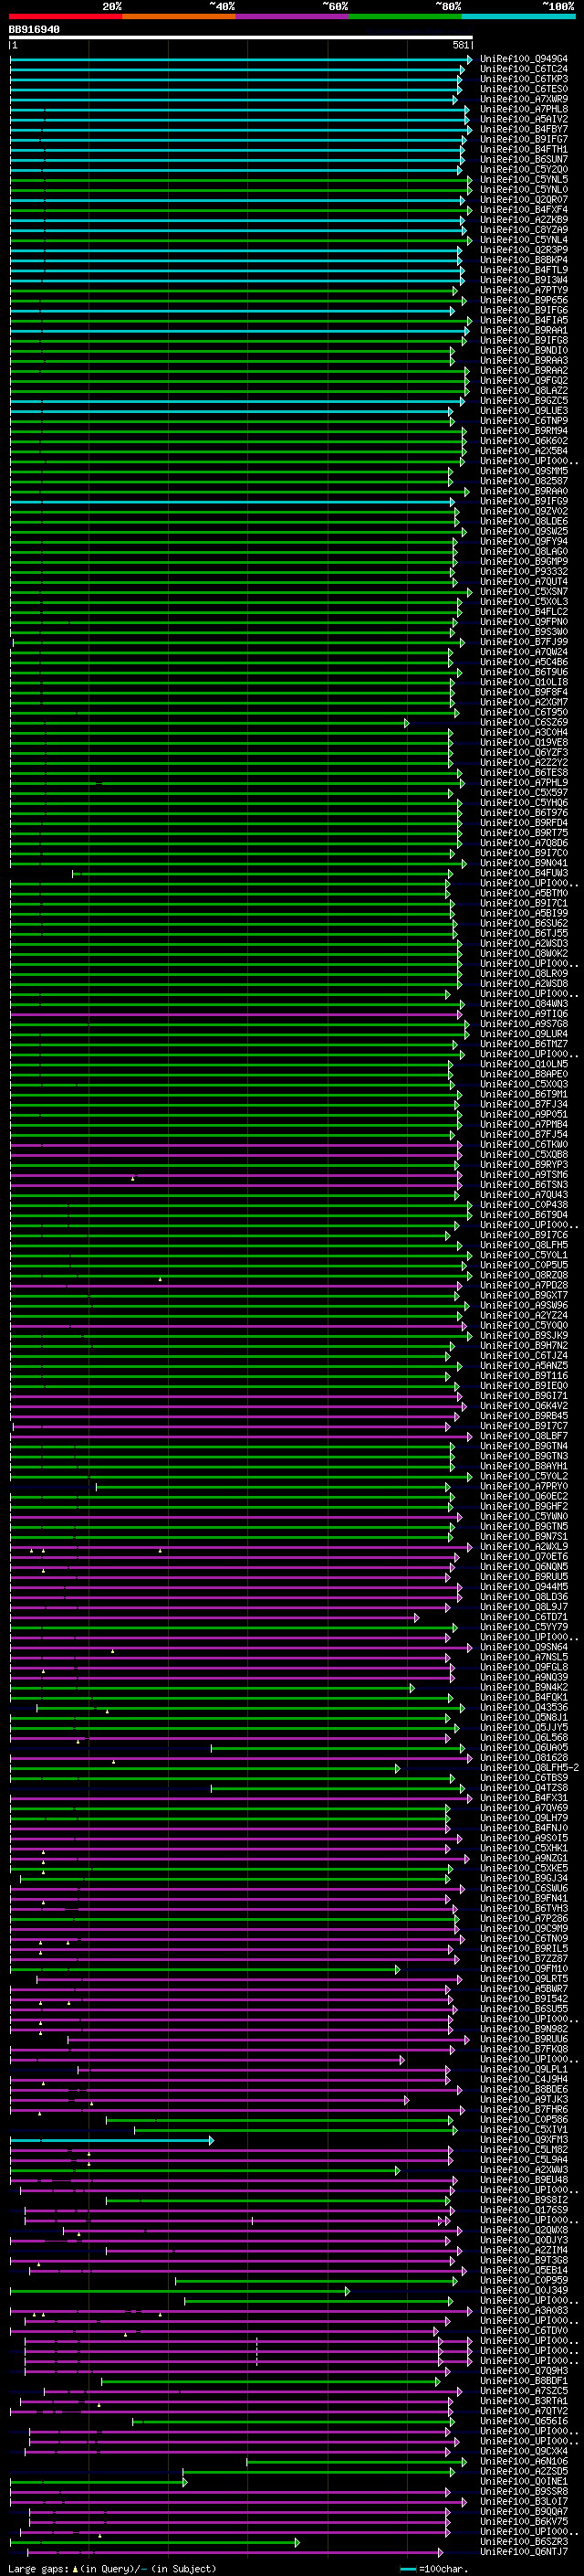Select the UniRef100_B8BKP4 label
The width and height of the screenshot is (584, 2576).
(x=524, y=260)
